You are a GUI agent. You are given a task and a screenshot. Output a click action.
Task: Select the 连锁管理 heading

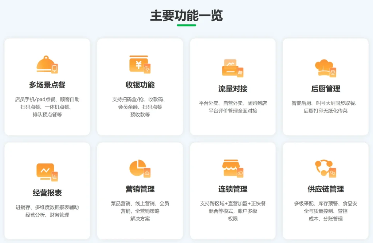(x=233, y=189)
